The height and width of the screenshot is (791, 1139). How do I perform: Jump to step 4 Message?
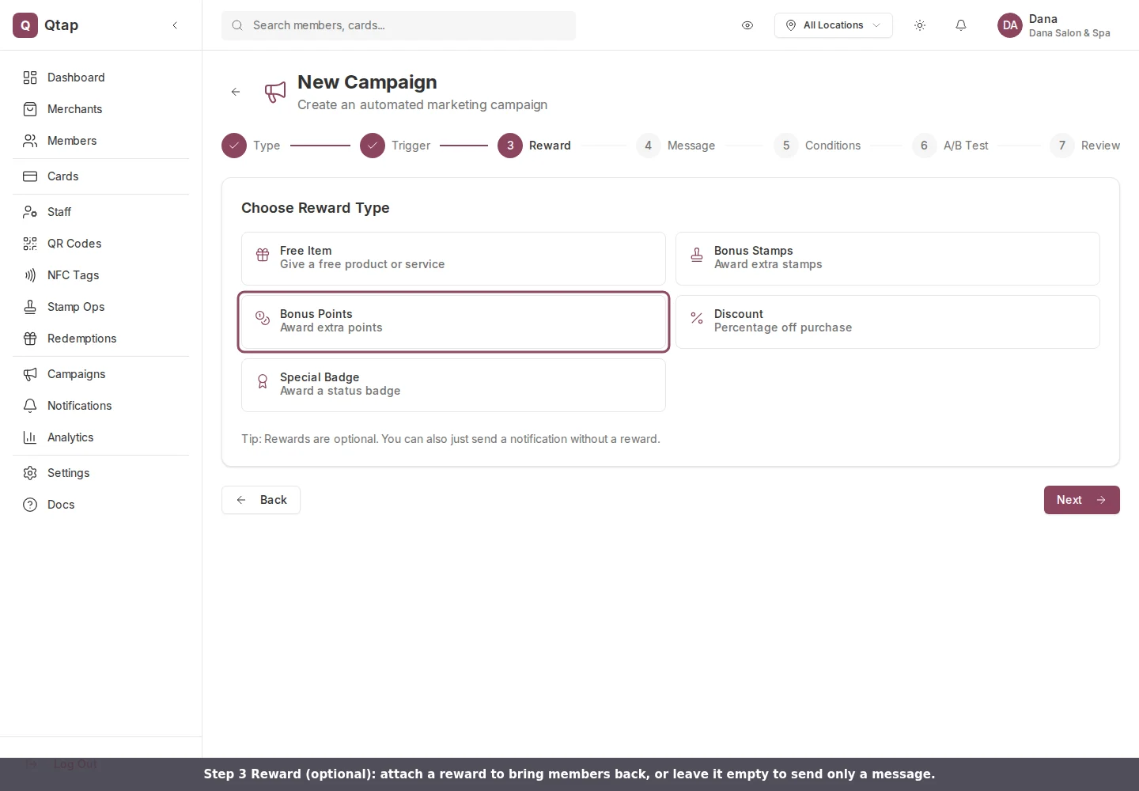(675, 146)
